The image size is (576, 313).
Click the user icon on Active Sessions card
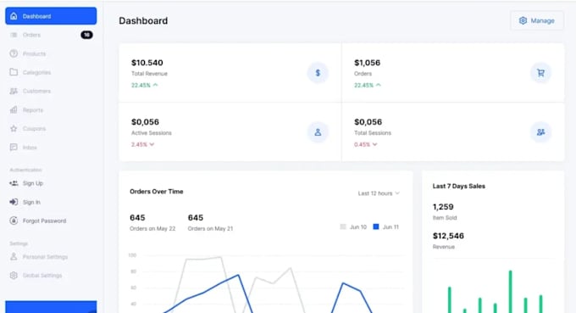tap(318, 132)
